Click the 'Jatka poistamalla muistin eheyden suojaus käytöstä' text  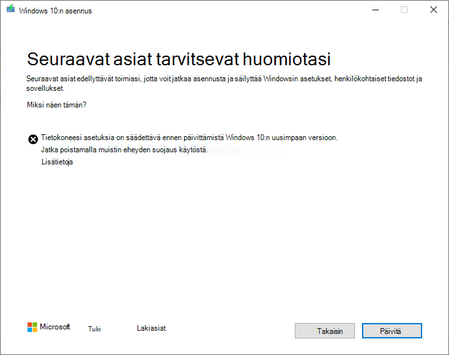(x=124, y=150)
